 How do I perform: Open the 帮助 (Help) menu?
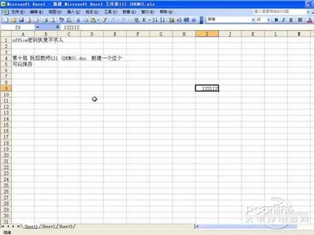click(166, 12)
